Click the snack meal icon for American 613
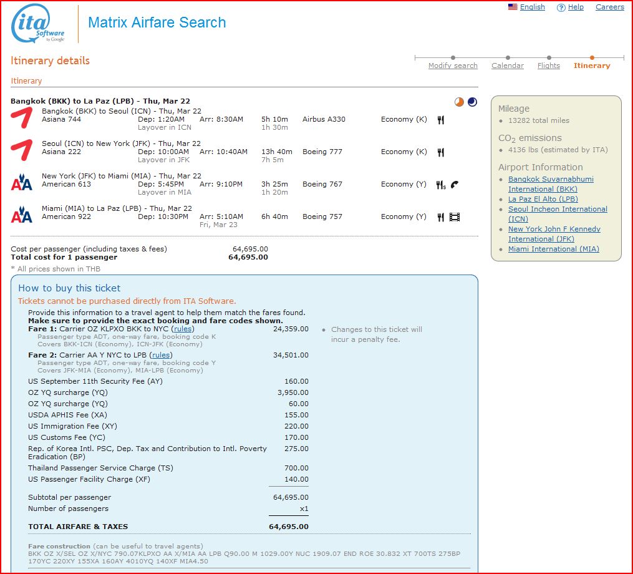 coord(441,185)
